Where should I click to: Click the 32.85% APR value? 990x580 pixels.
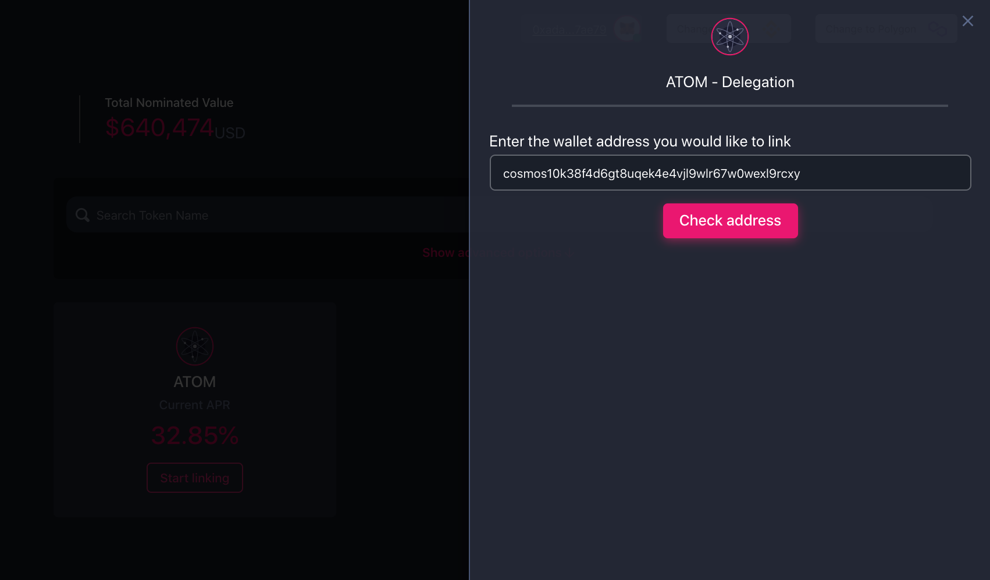coord(195,435)
